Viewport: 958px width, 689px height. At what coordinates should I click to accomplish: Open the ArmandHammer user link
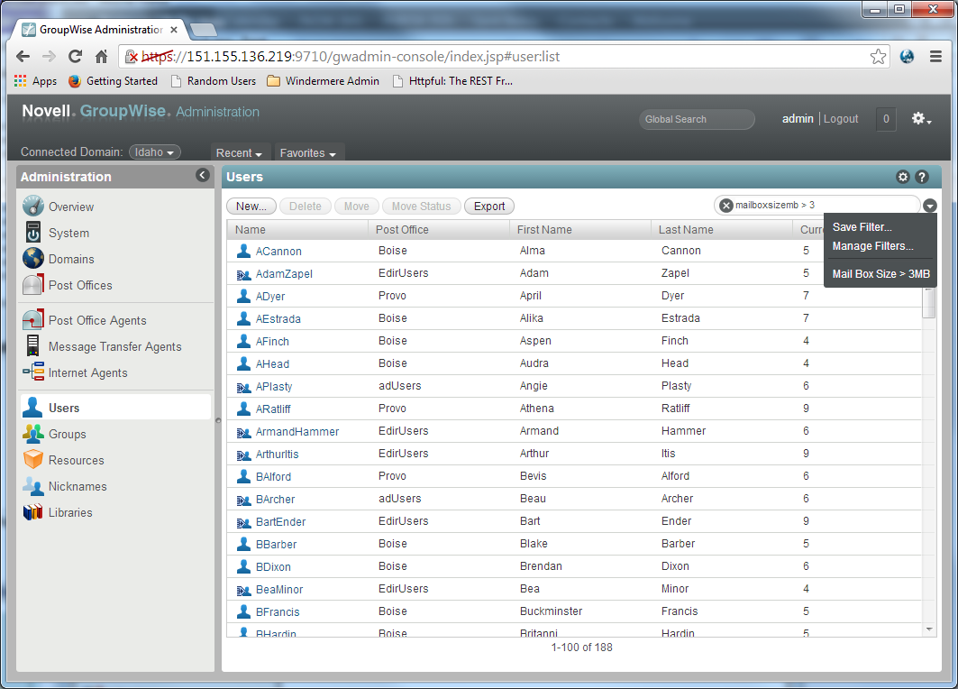pyautogui.click(x=297, y=432)
